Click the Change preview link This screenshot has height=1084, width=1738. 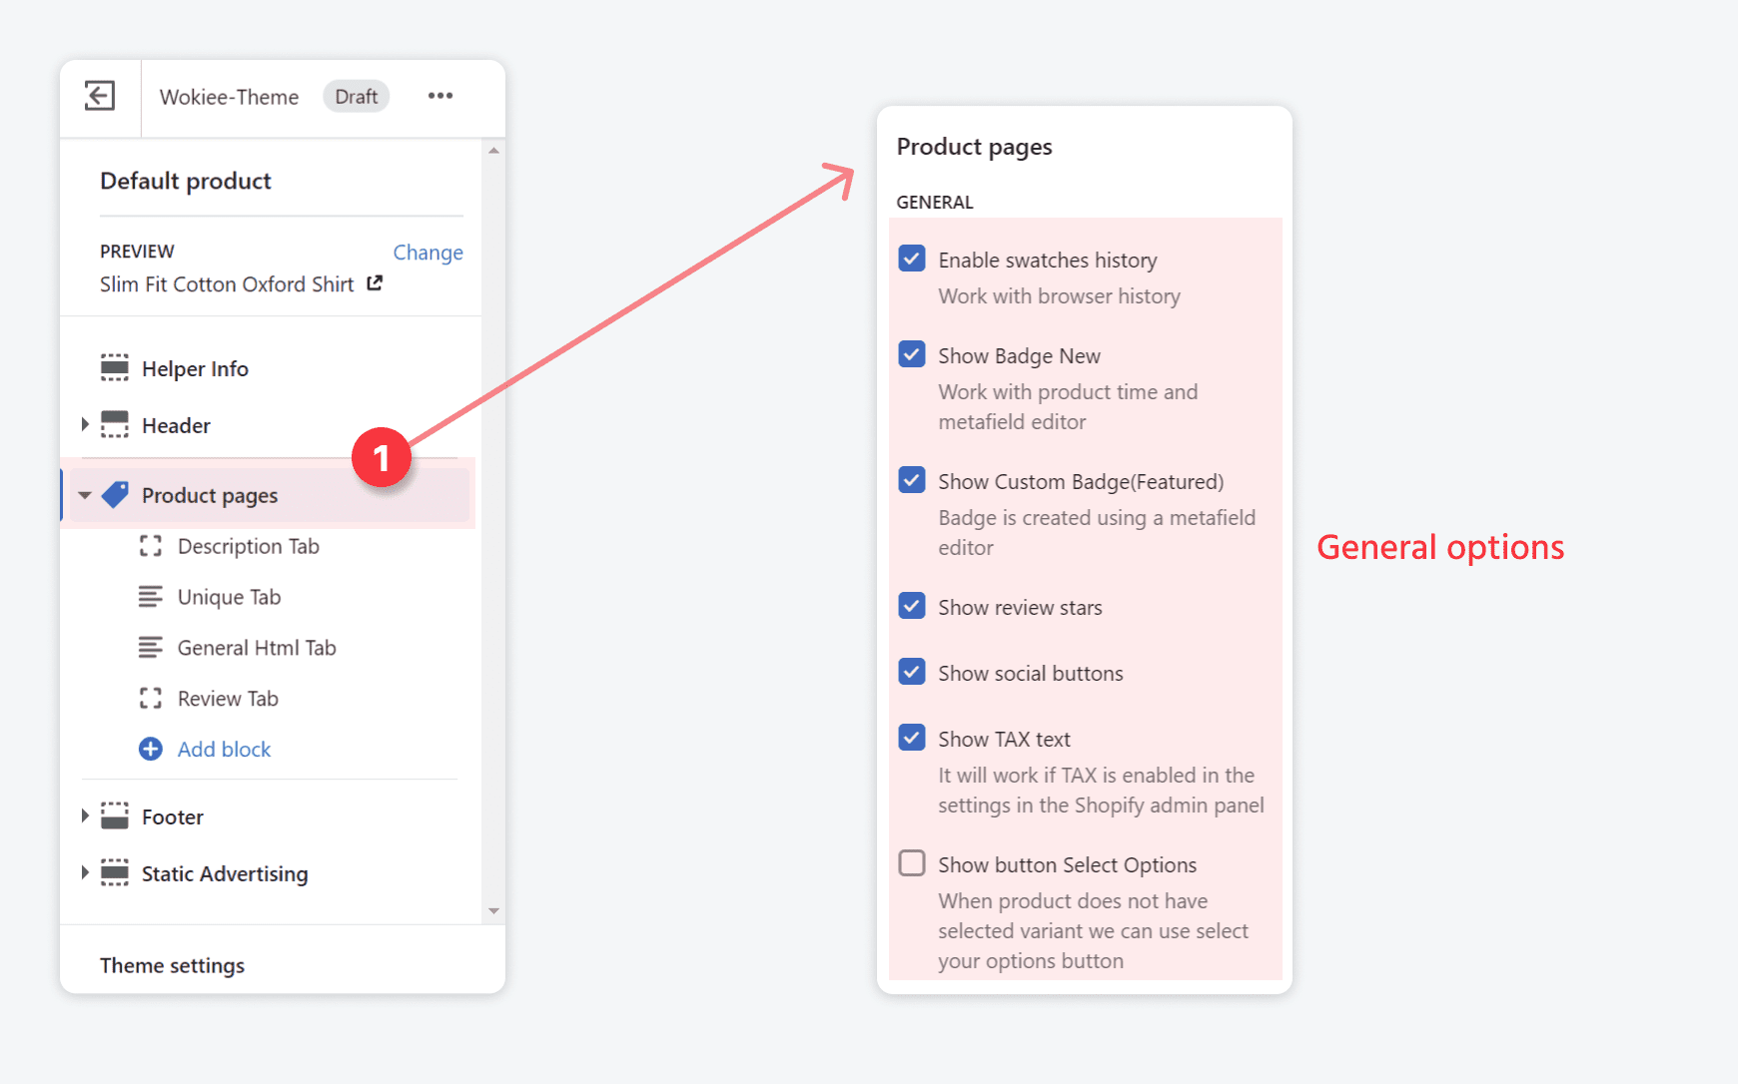[428, 252]
